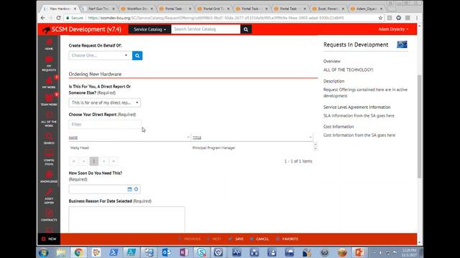Open the Title column menu arrow
The width and height of the screenshot is (460, 258).
(x=310, y=137)
